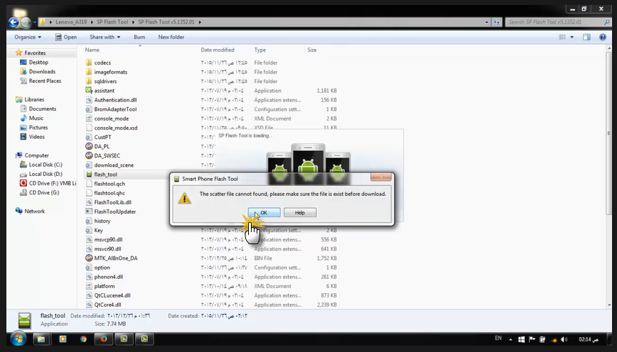This screenshot has height=352, width=617.
Task: Open the Organize dropdown menu
Action: tap(28, 37)
